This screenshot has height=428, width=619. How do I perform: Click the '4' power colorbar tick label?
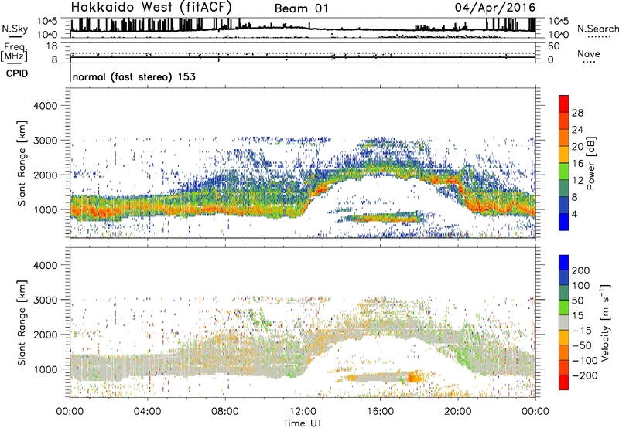[574, 214]
